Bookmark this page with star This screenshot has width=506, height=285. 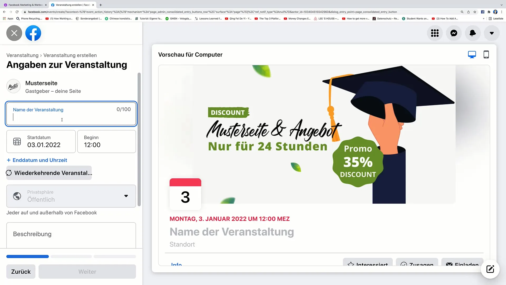pyautogui.click(x=475, y=12)
